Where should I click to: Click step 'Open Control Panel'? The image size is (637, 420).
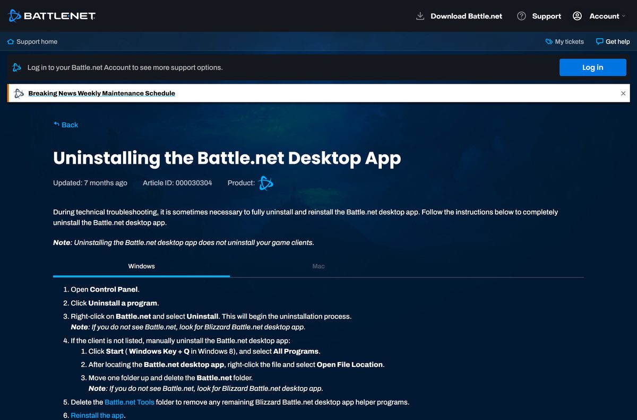[x=105, y=290]
